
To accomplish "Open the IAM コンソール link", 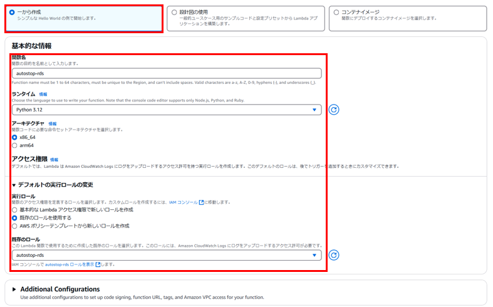I will [x=184, y=202].
